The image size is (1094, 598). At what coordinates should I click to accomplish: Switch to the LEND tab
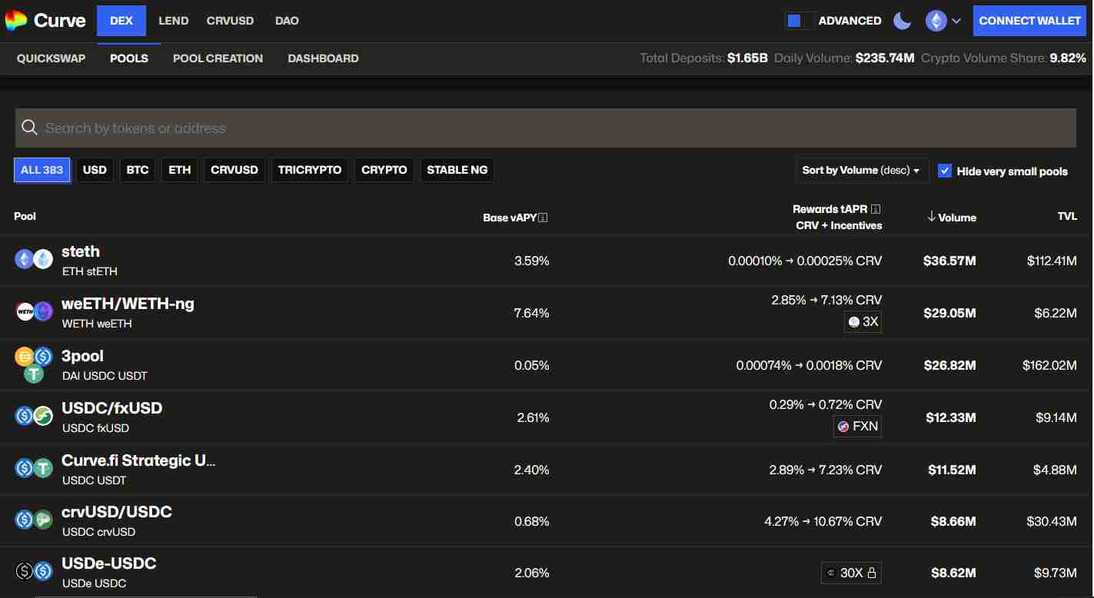click(x=173, y=21)
